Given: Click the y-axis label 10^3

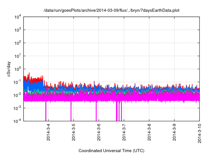Looking at the screenshot, I should click(x=18, y=30).
